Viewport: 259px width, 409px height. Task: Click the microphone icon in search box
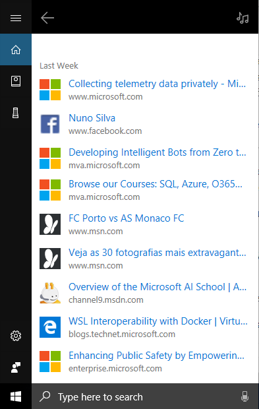(x=245, y=396)
